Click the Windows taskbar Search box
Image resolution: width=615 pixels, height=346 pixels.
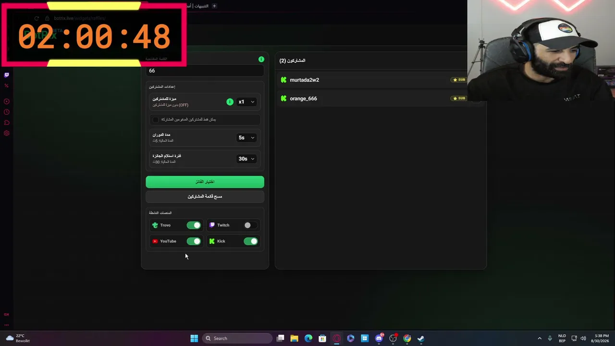pyautogui.click(x=237, y=338)
